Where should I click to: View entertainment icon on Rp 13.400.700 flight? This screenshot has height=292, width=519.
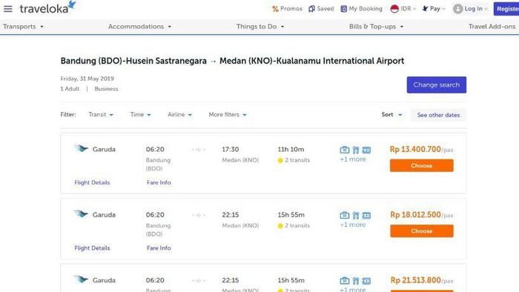[x=366, y=150]
